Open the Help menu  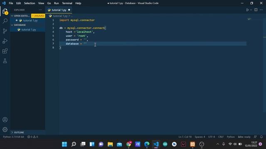(78, 3)
